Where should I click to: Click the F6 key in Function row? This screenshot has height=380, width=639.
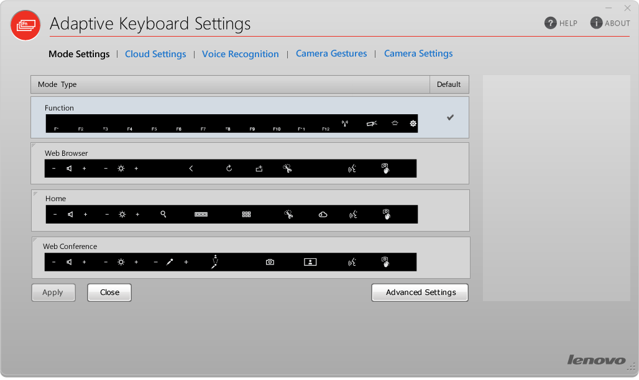pyautogui.click(x=178, y=129)
